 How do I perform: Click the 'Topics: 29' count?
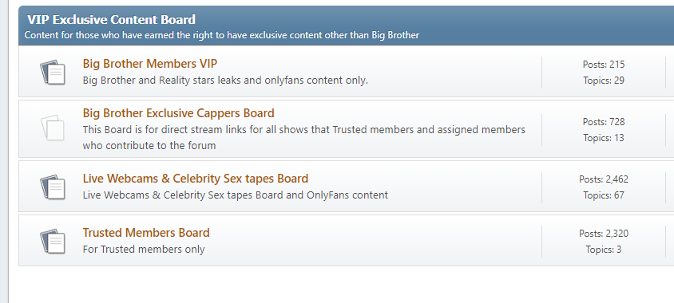(x=604, y=81)
